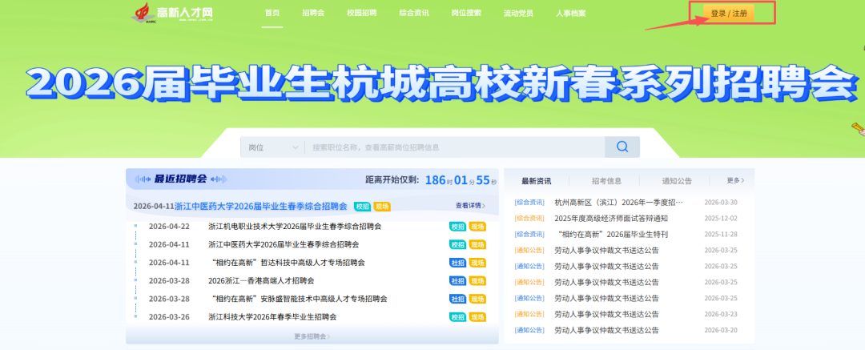865x350 pixels.
Task: Open 人事档案 in the navigation bar
Action: click(571, 14)
